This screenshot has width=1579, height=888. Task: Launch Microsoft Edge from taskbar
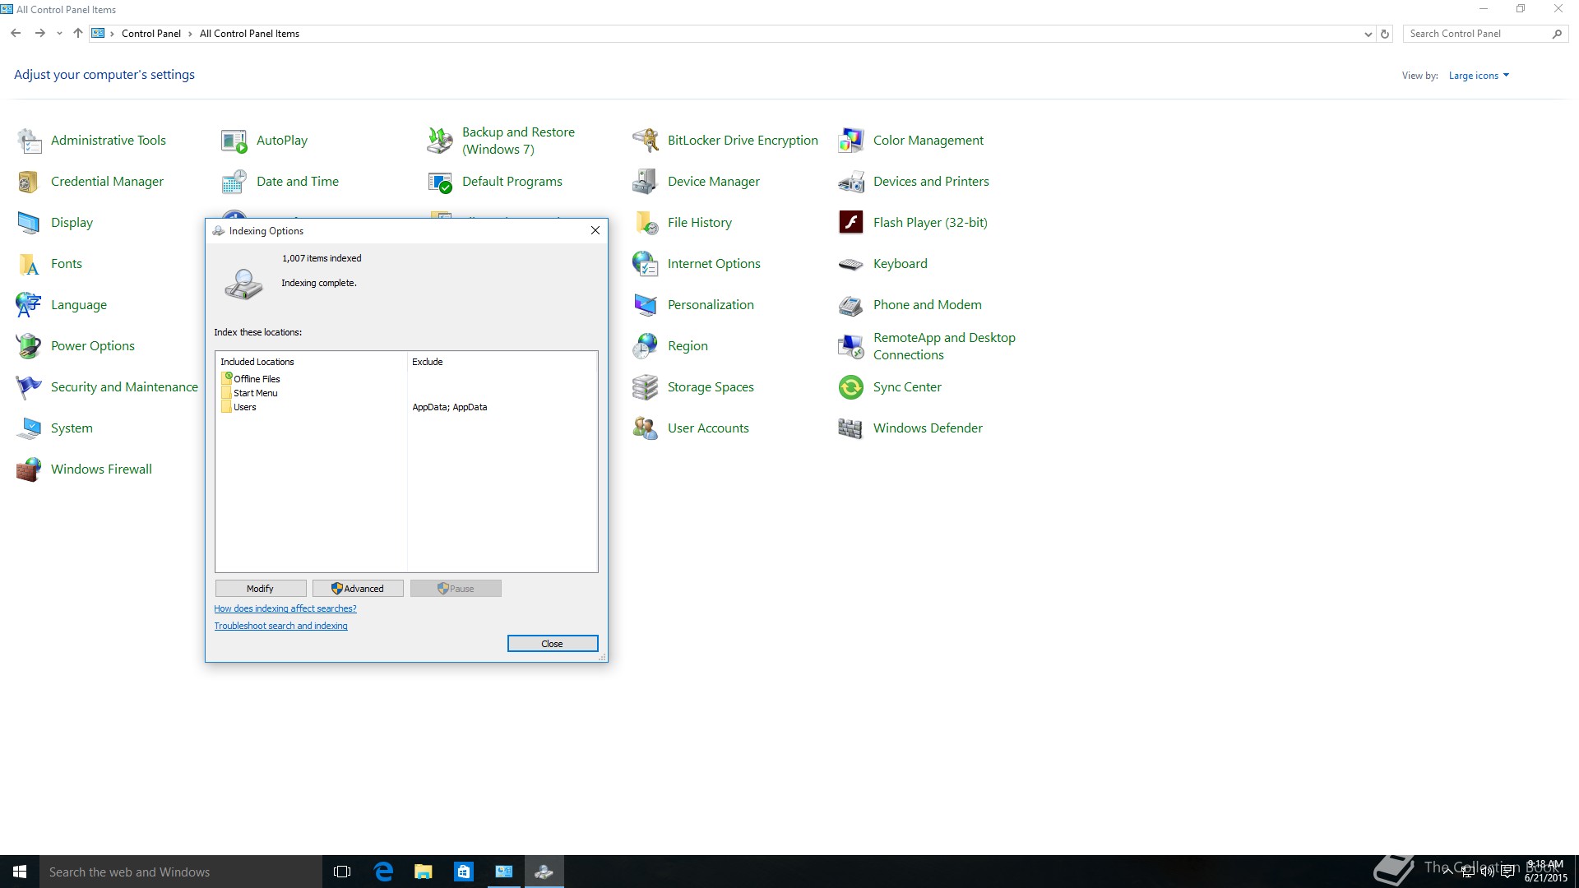coord(383,872)
